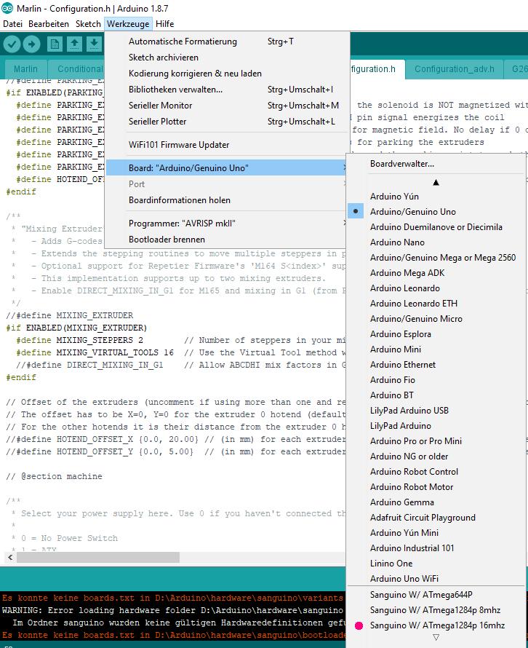Image resolution: width=528 pixels, height=648 pixels.
Task: Select Sanguino W/ ATmega1284p 8mhz board
Action: [x=436, y=610]
